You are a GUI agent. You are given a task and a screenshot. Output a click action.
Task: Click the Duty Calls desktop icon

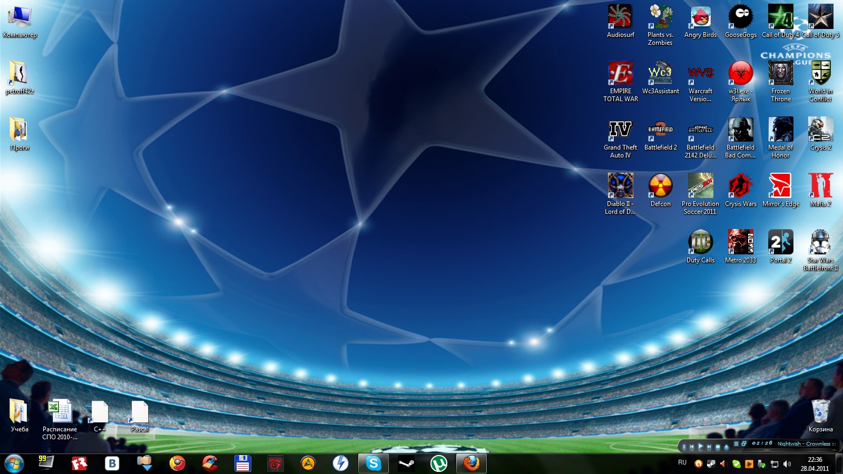click(701, 246)
